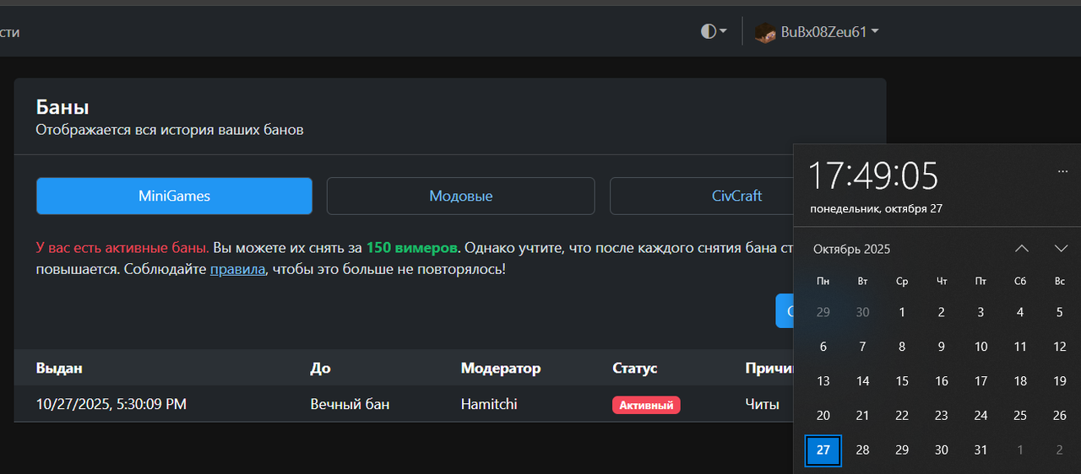
Task: Select October 23 in the calendar
Action: click(942, 416)
